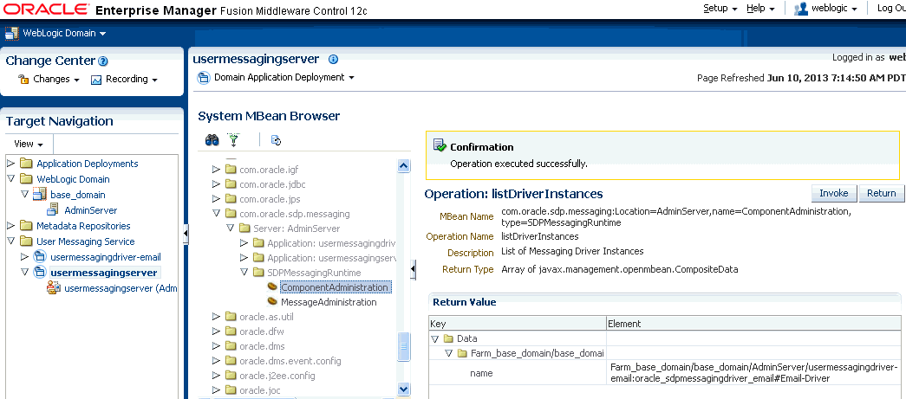
Task: Click the AdminServer server icon in Target Navigation
Action: coord(53,209)
